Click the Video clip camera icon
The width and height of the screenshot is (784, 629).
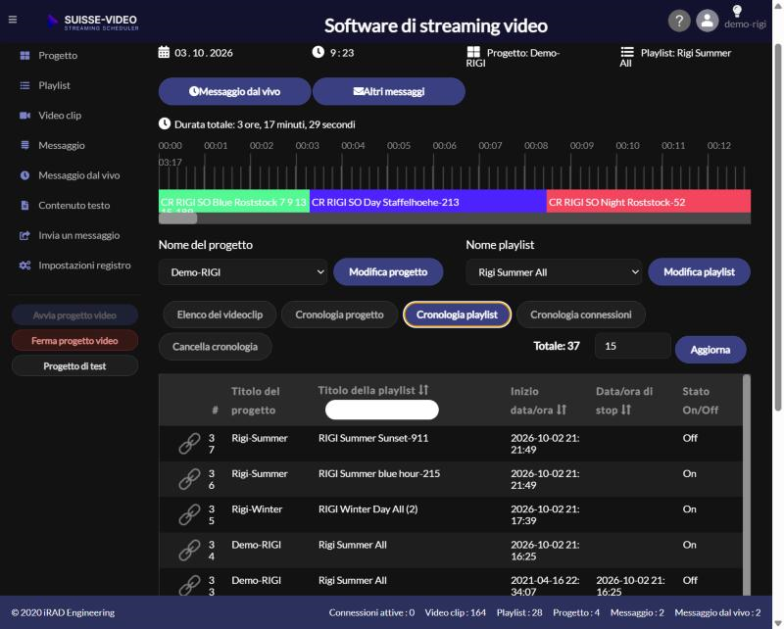pos(24,116)
